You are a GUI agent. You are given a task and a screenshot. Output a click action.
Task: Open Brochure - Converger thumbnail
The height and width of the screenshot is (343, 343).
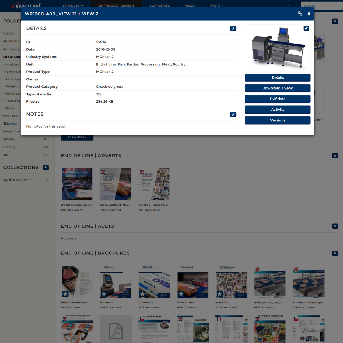(x=308, y=282)
